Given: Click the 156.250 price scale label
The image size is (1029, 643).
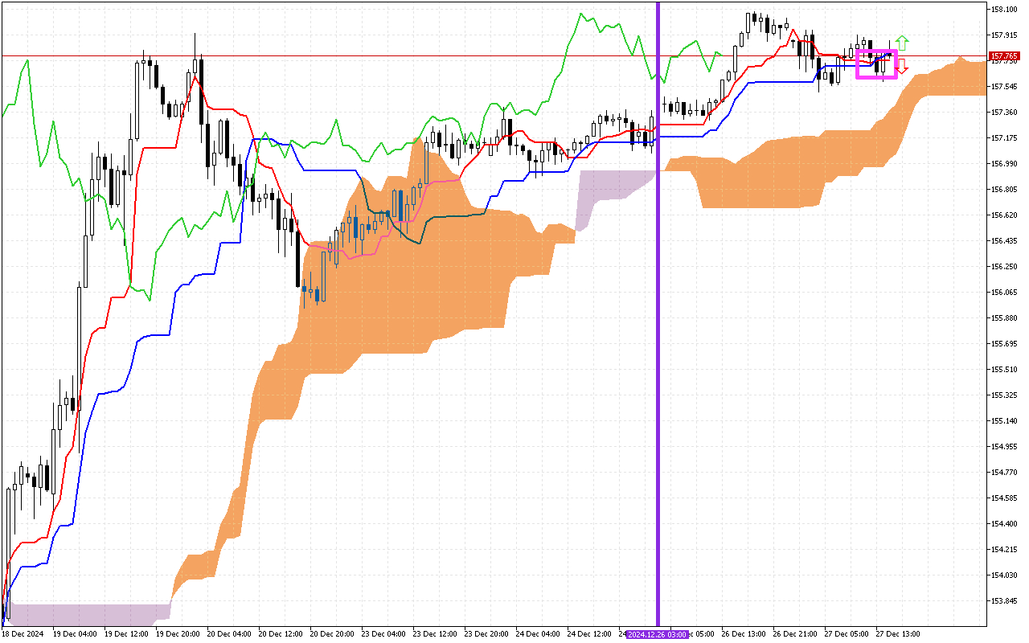Looking at the screenshot, I should [1004, 267].
